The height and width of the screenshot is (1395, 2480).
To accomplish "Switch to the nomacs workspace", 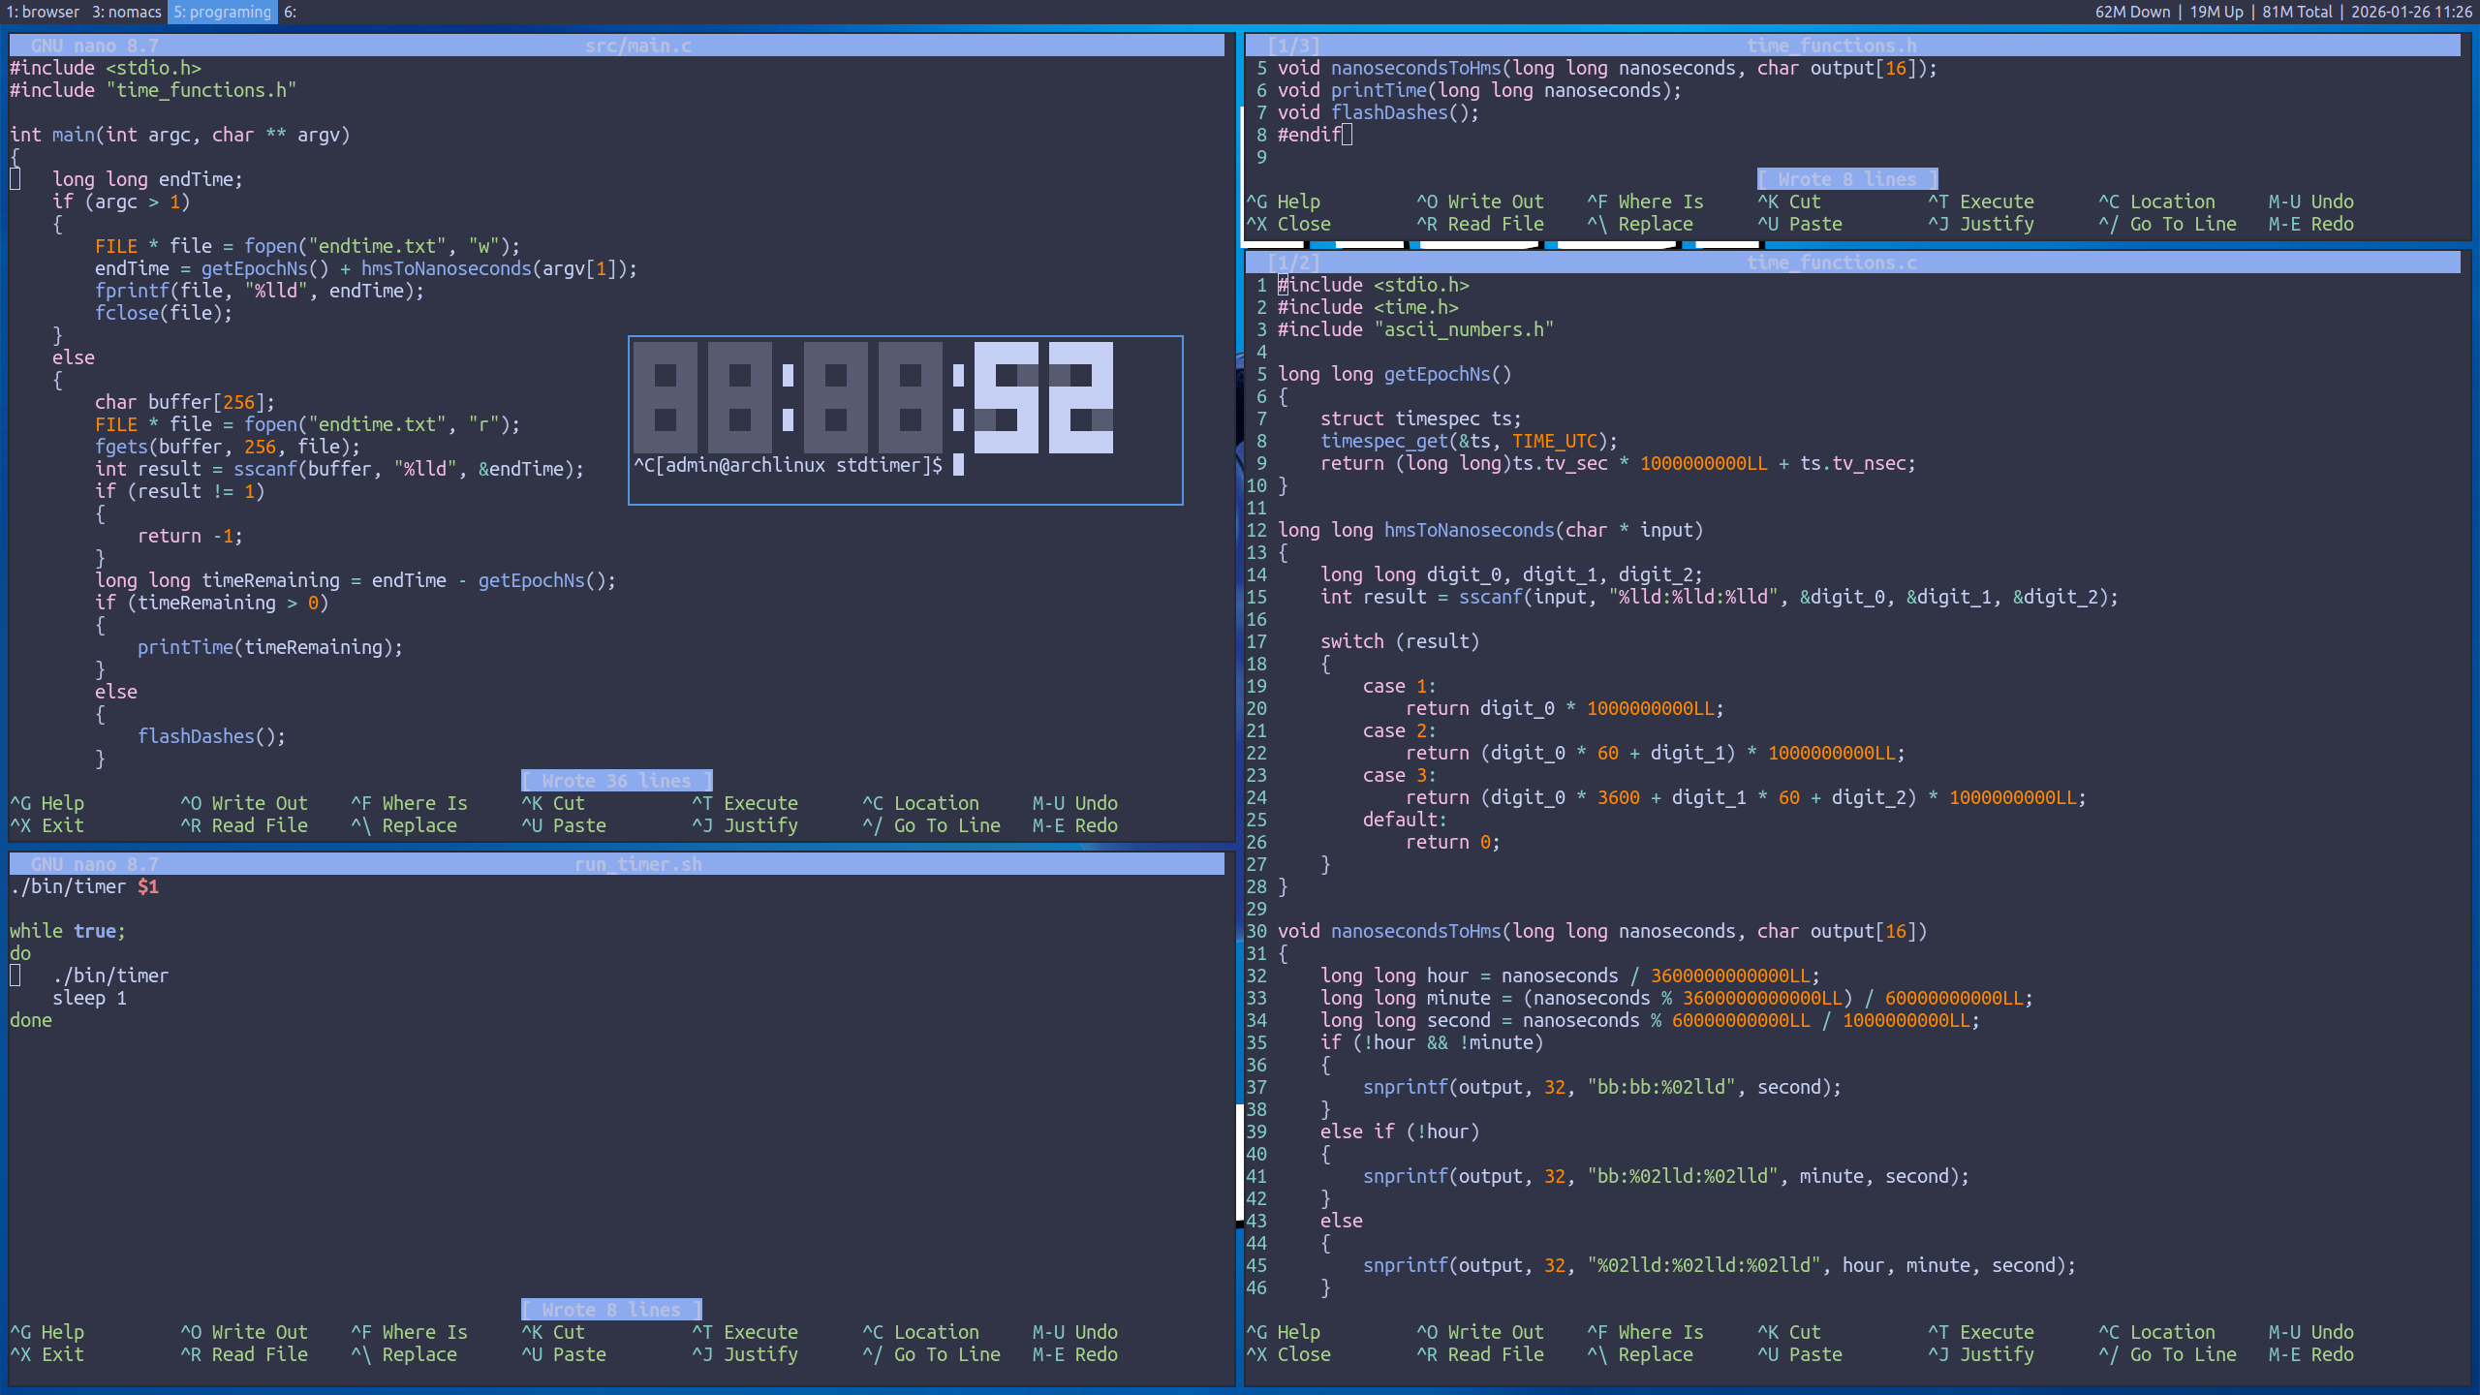I will tap(126, 12).
